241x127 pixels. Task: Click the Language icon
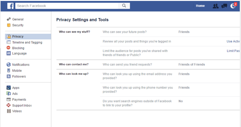9,53
